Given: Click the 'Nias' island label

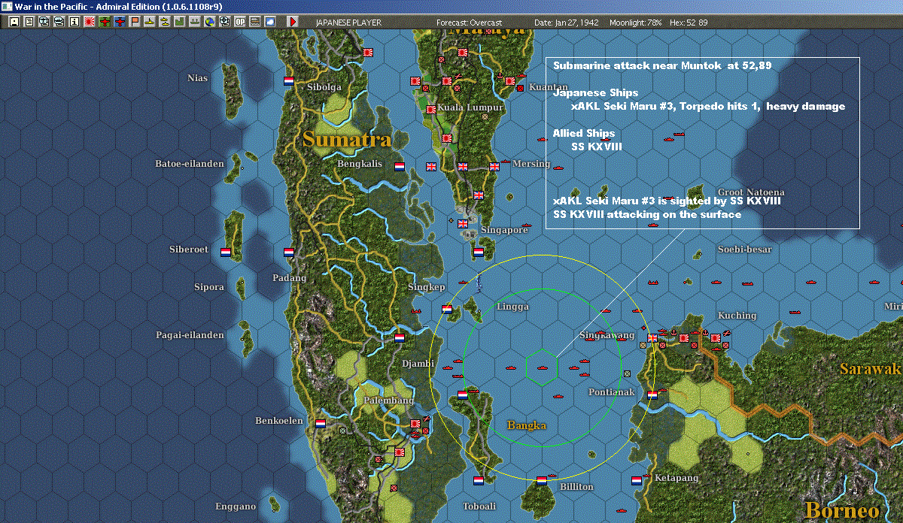Looking at the screenshot, I should [x=198, y=77].
